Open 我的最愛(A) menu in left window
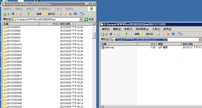202x108 pixels. (x=44, y=9)
